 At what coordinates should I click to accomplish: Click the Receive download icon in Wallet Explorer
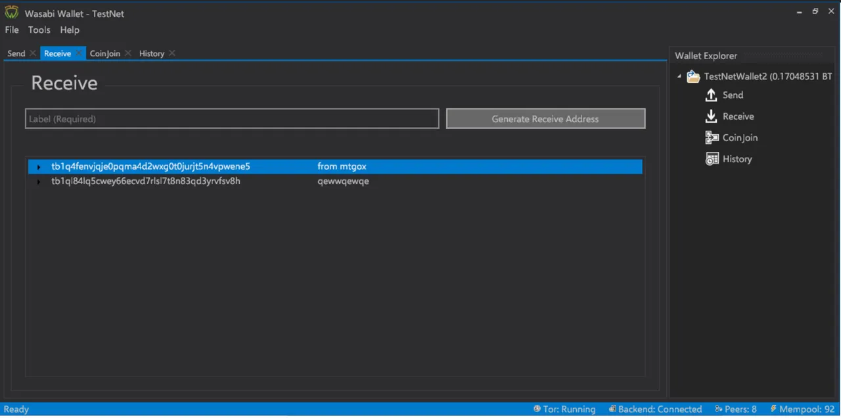[x=712, y=116]
